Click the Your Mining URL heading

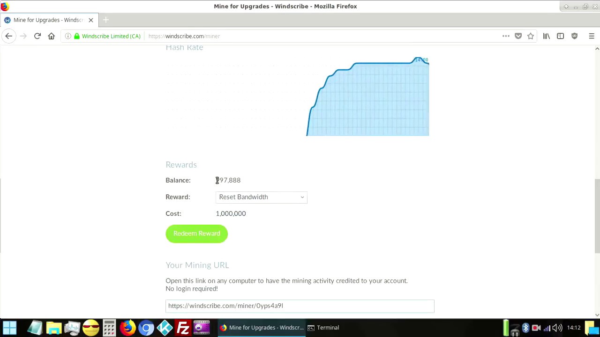point(197,265)
